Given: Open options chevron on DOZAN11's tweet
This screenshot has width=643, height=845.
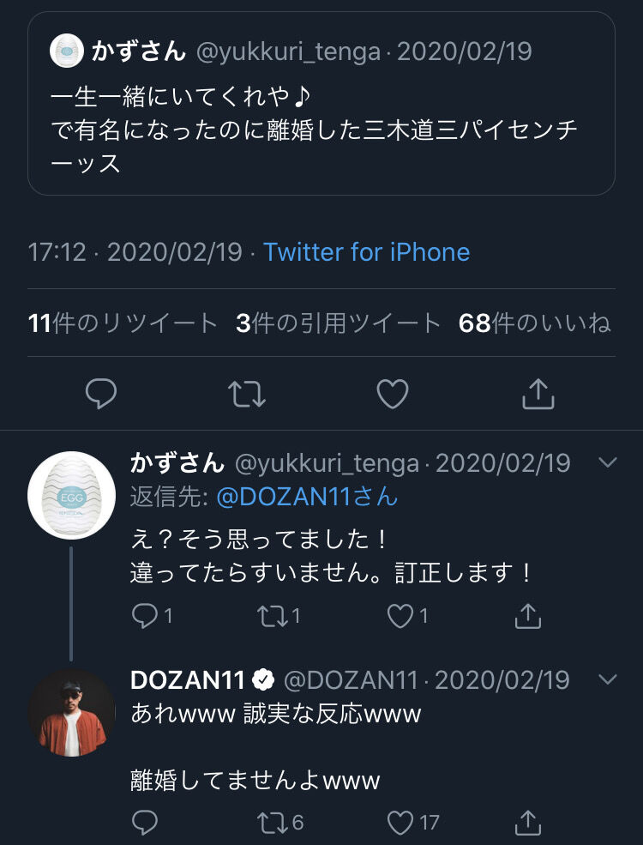Looking at the screenshot, I should click(607, 680).
